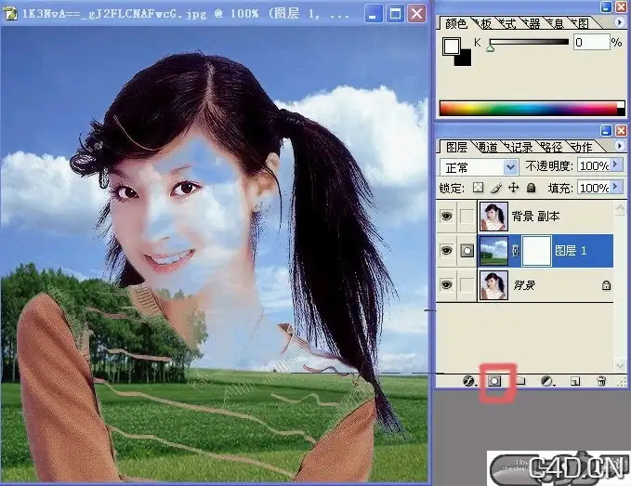Select the white layer mask thumbnail
Viewport: 631px width, 486px height.
(536, 251)
